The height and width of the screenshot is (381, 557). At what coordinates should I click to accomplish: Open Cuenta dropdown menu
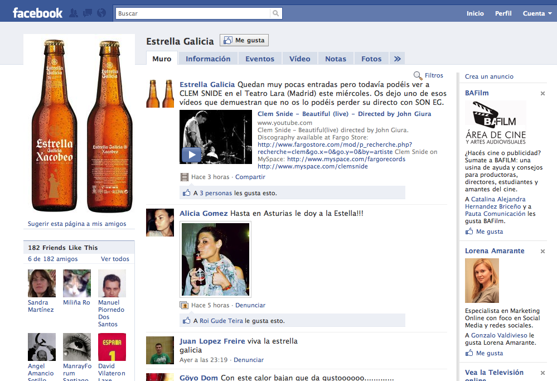click(x=537, y=13)
